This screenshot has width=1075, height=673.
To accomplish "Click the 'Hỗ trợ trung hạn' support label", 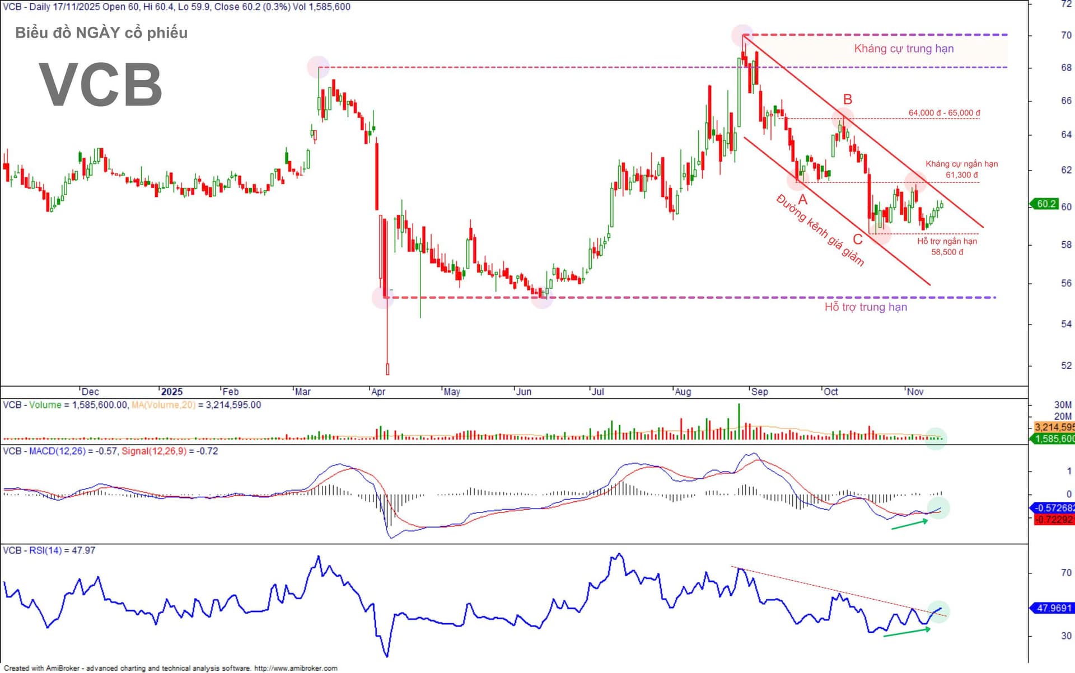I will (x=866, y=307).
